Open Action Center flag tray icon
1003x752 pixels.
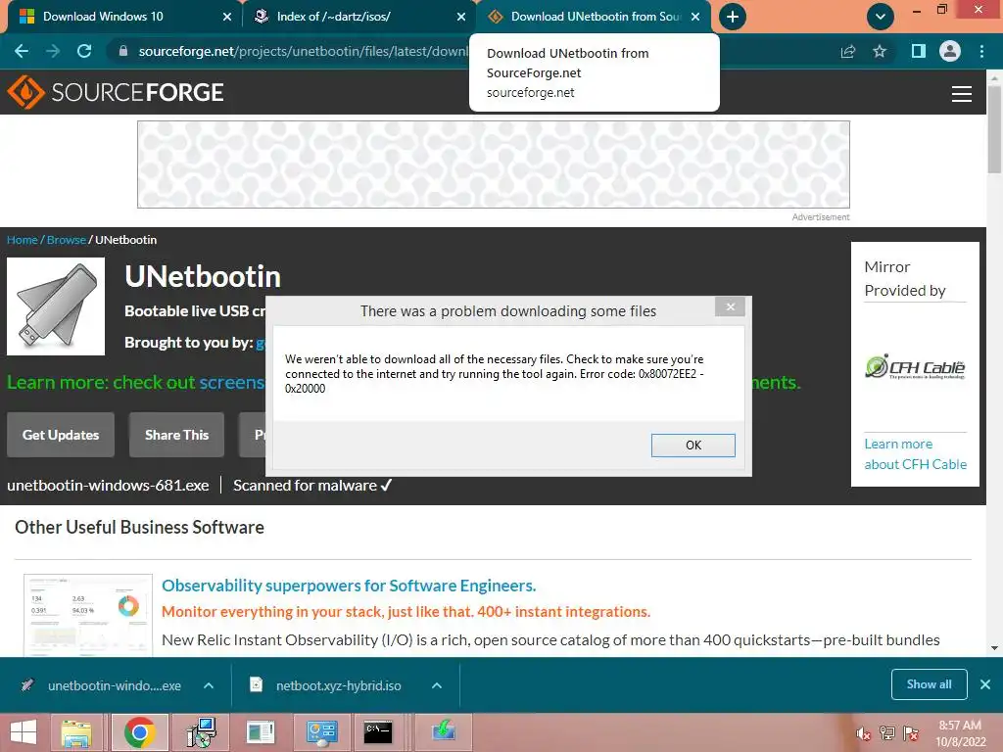click(x=911, y=733)
